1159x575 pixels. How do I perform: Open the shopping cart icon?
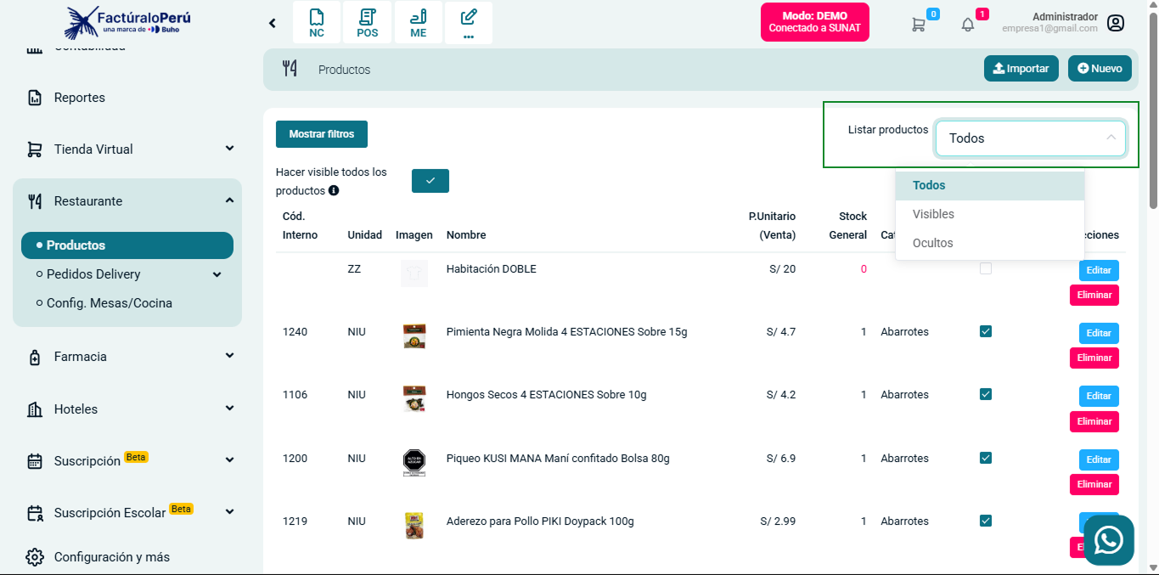coord(919,25)
